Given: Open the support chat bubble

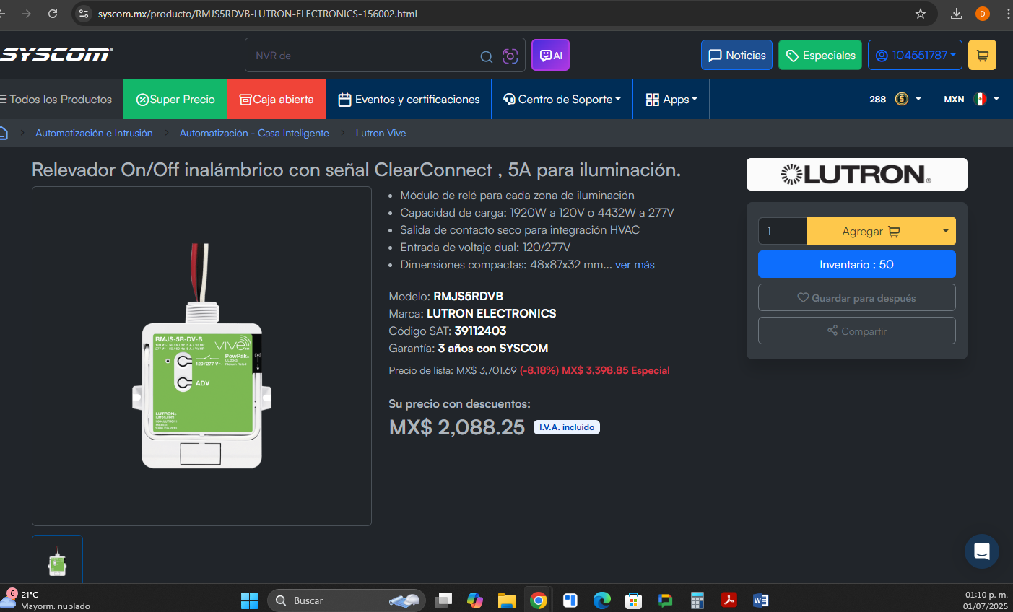Looking at the screenshot, I should pos(982,551).
